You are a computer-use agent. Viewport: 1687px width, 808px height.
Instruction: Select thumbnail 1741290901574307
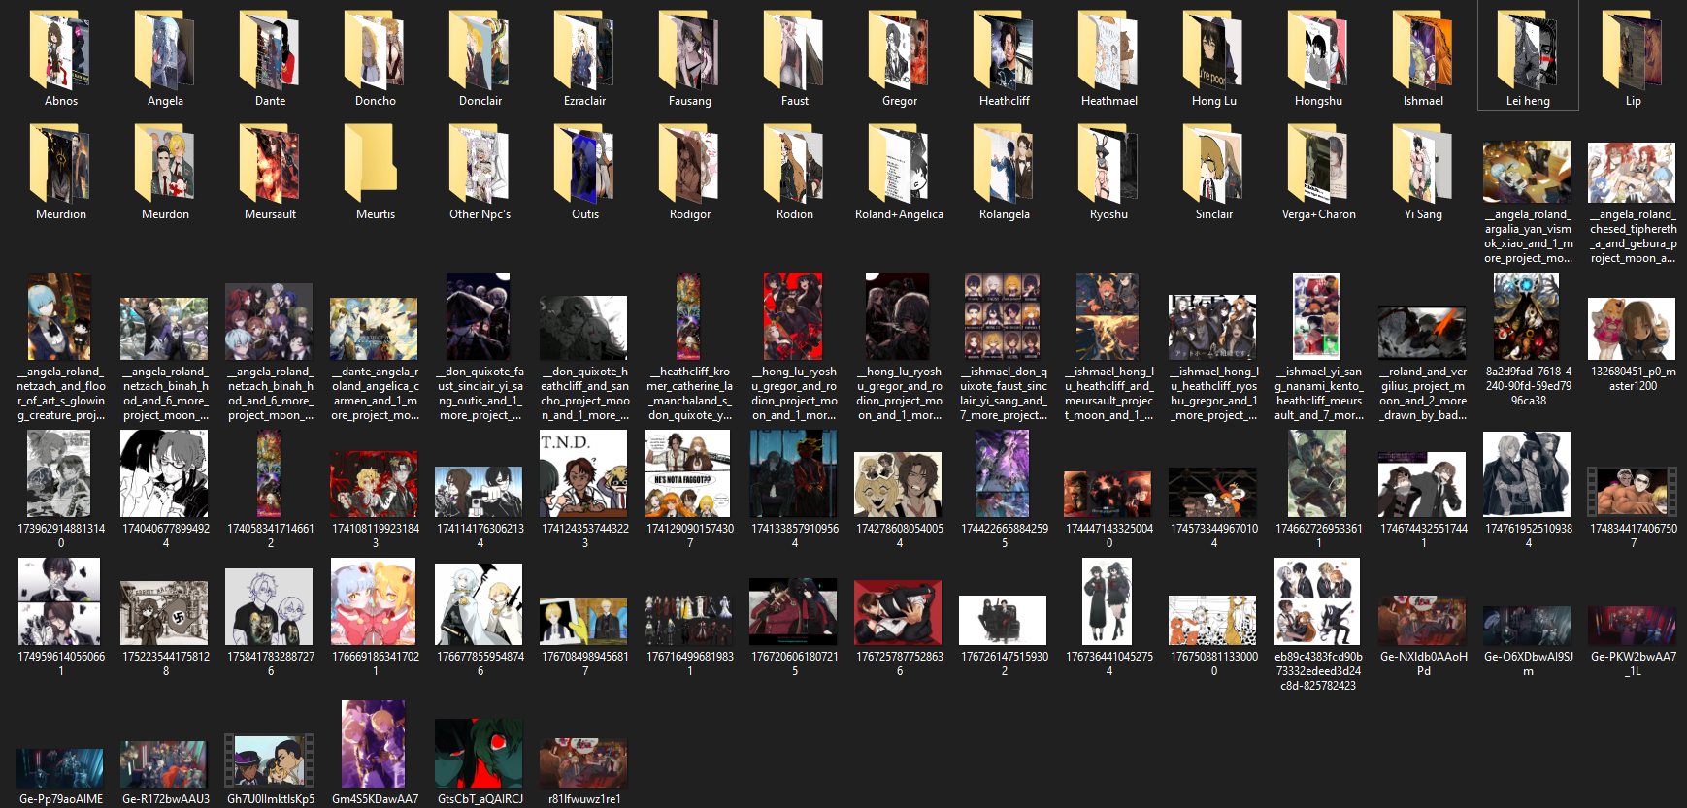pos(689,474)
